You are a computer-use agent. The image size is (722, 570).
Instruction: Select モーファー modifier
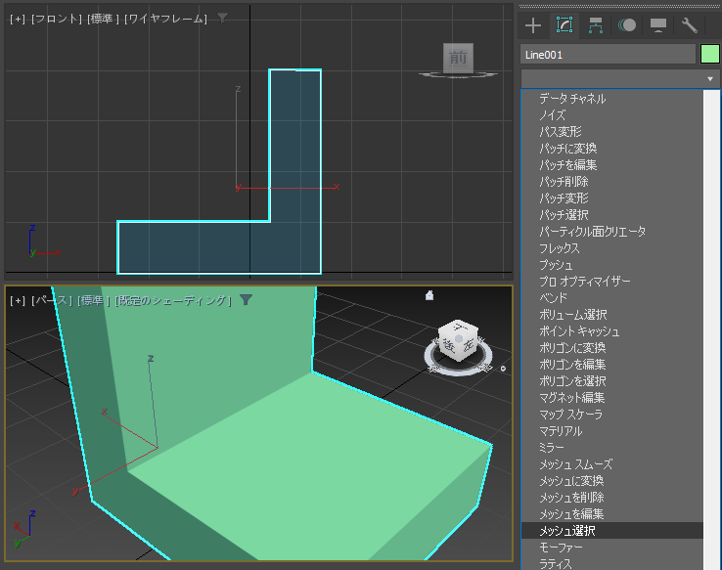pyautogui.click(x=612, y=547)
